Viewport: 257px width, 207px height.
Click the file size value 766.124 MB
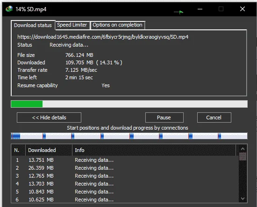click(79, 55)
